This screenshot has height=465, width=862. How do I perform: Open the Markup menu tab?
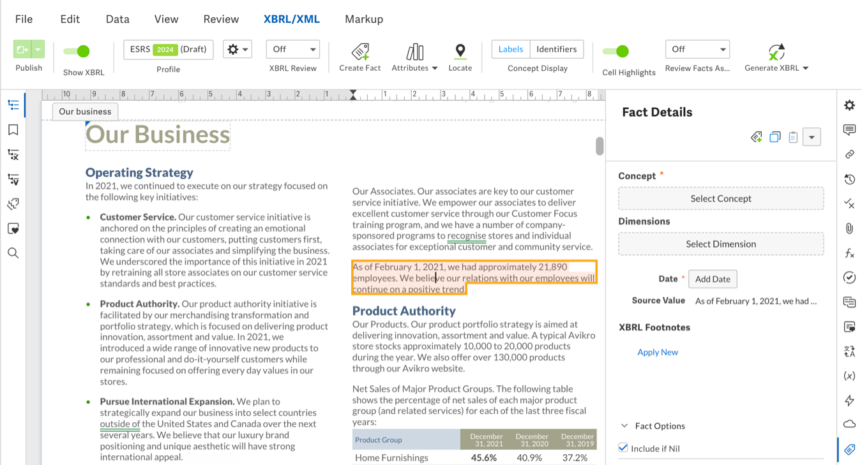[364, 19]
